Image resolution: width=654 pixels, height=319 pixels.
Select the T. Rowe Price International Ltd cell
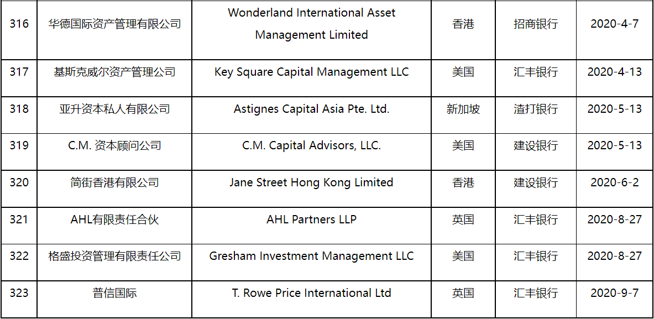tap(312, 299)
